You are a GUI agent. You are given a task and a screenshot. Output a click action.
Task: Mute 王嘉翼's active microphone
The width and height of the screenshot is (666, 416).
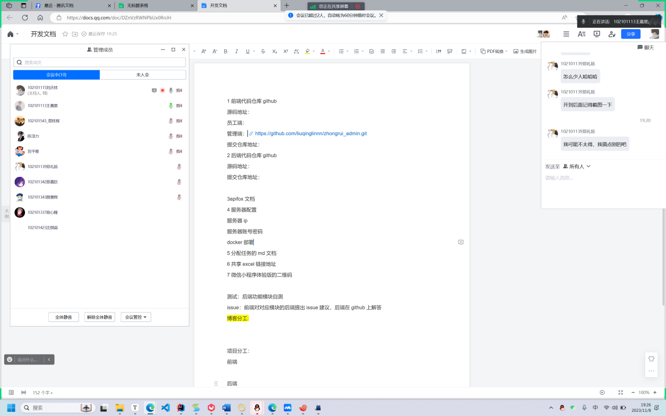[172, 106]
